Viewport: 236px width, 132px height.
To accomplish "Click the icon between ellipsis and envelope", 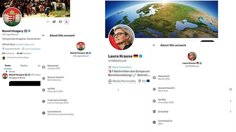I will coord(54,22).
